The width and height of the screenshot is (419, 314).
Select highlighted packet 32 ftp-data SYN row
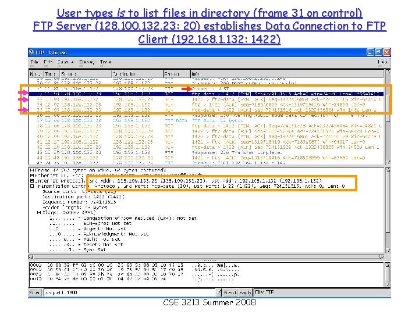[207, 94]
